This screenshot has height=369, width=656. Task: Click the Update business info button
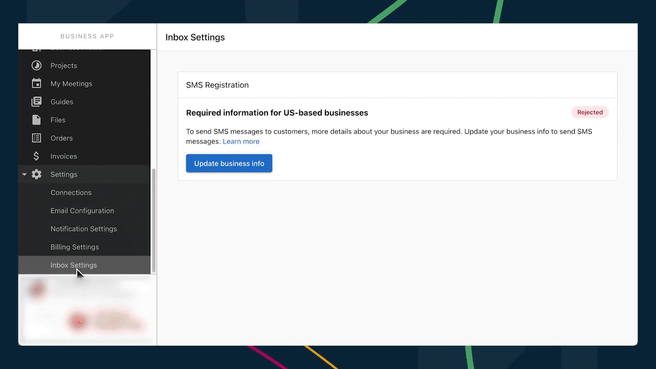[x=229, y=163]
